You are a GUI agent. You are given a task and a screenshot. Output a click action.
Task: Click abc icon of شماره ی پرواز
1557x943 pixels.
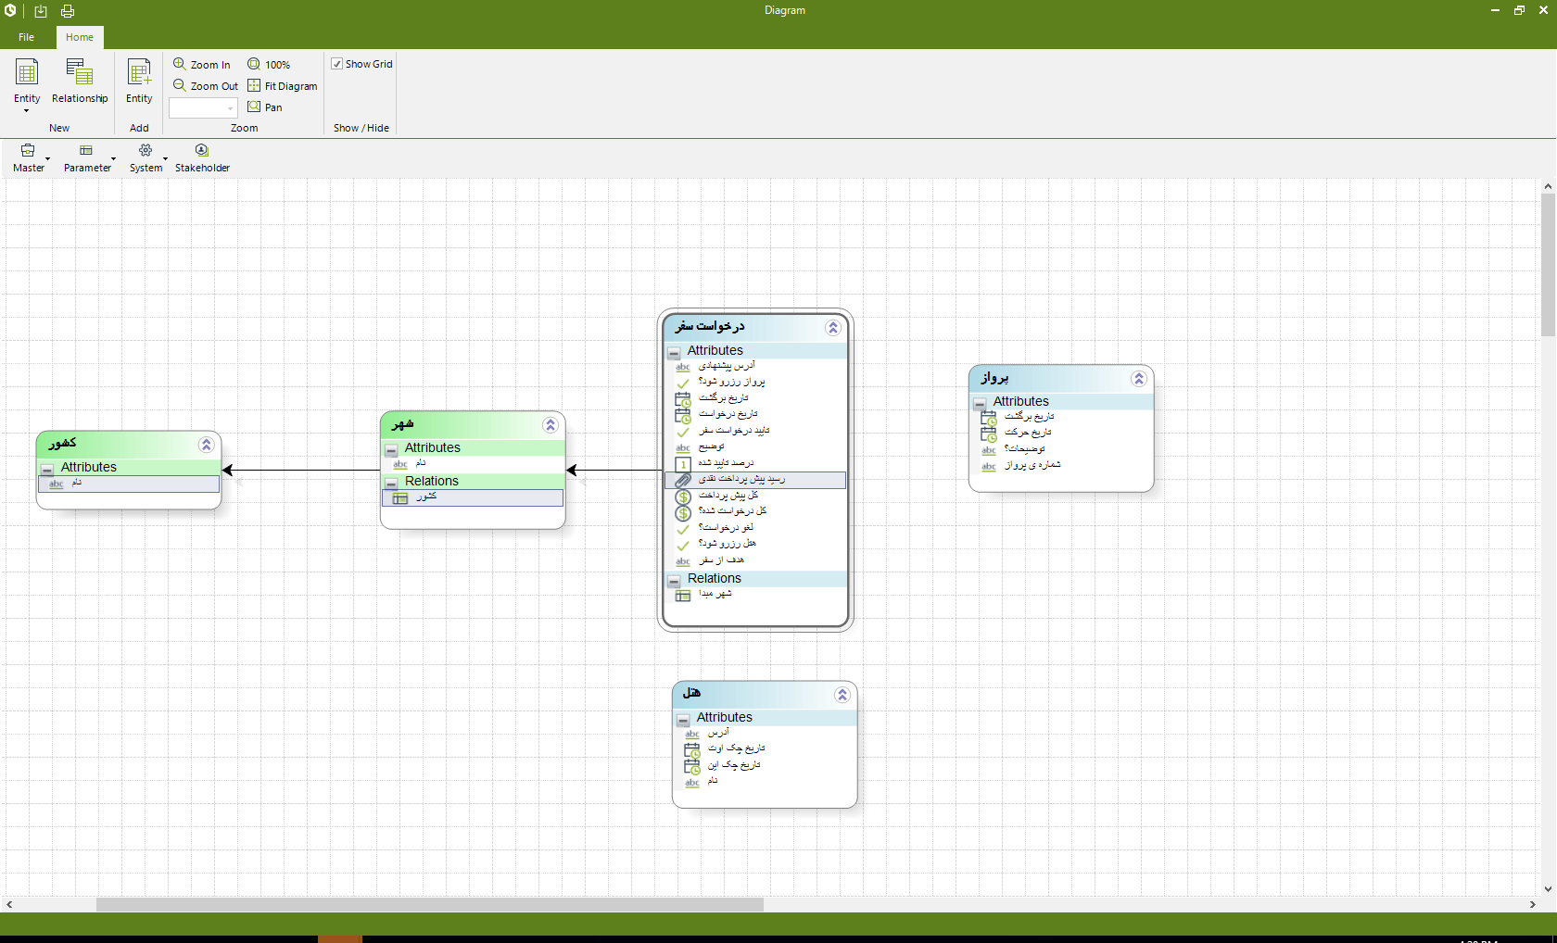point(989,466)
